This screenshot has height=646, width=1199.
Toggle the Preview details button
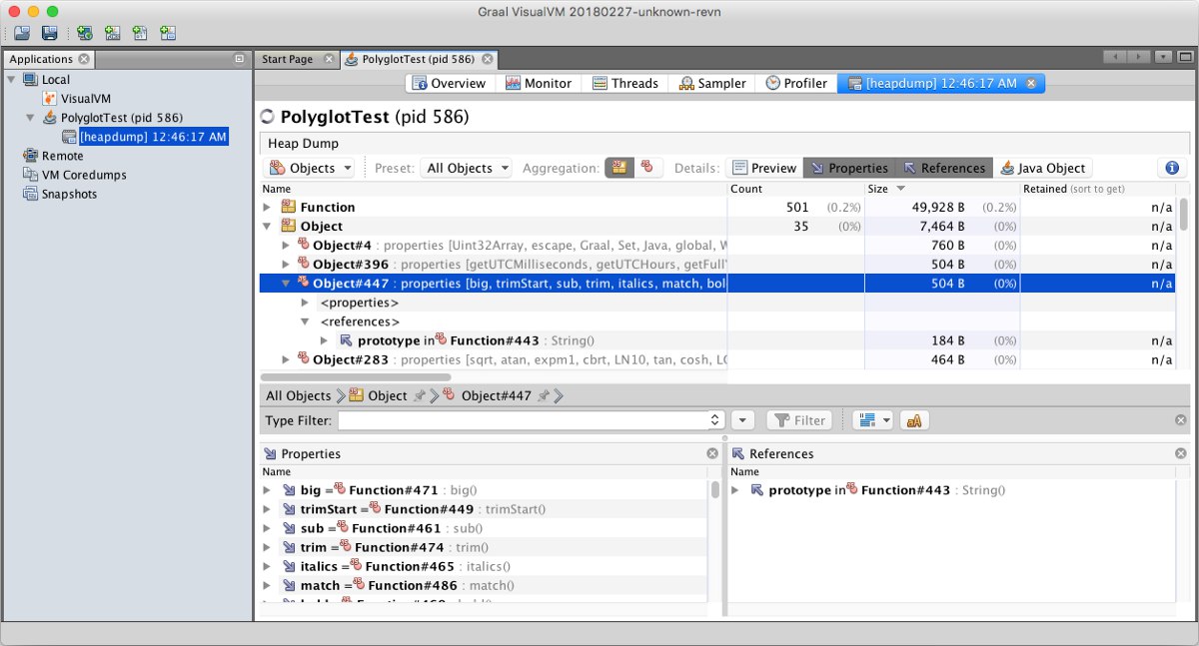pyautogui.click(x=763, y=168)
